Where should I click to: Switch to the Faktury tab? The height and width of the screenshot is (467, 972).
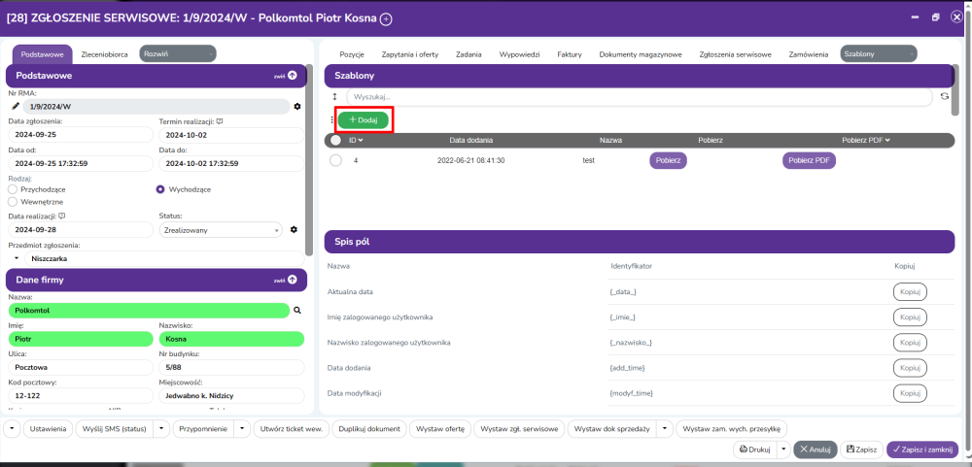pos(569,54)
